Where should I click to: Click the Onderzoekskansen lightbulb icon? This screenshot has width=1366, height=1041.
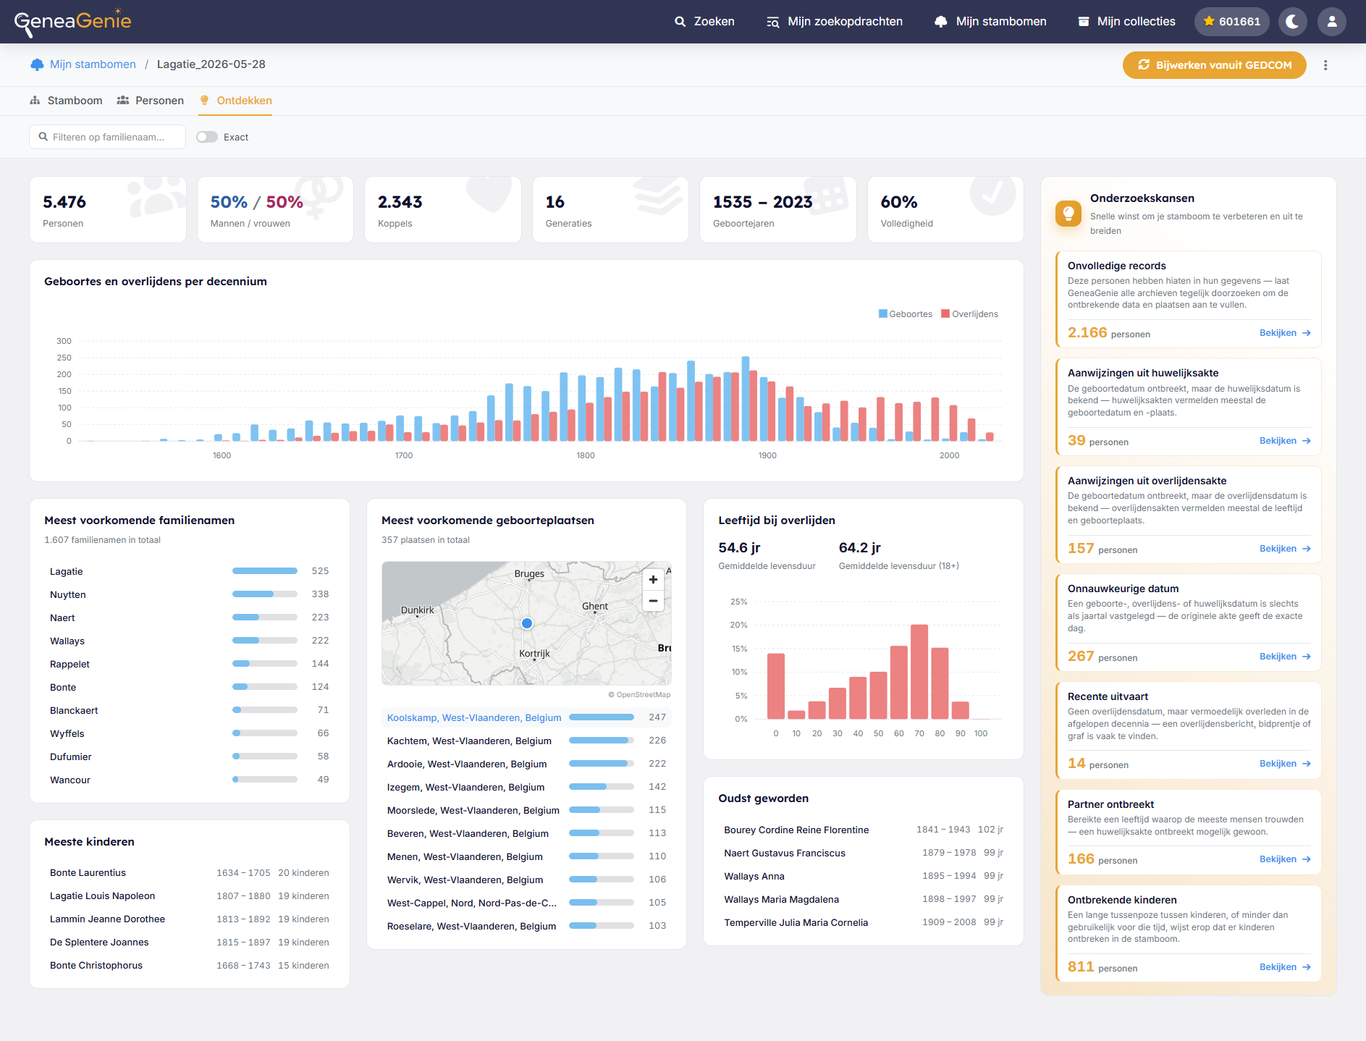tap(1068, 214)
